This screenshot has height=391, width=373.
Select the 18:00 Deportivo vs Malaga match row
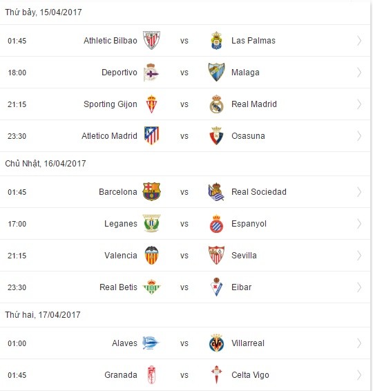(x=185, y=73)
